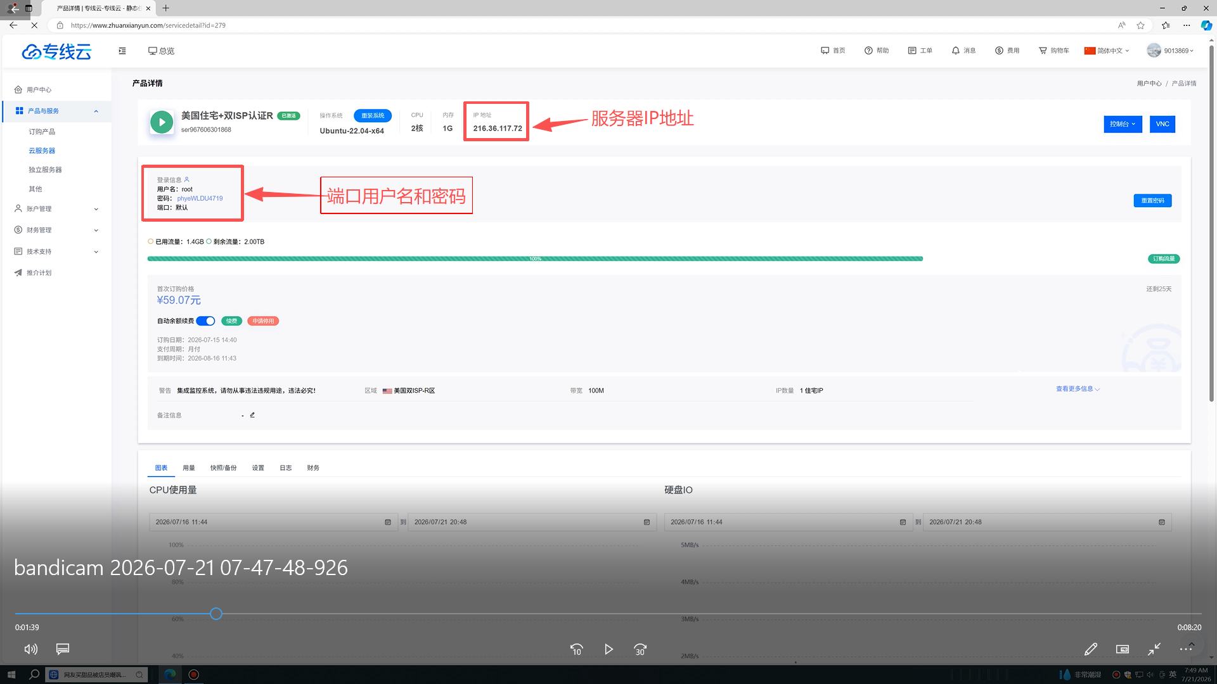Go to 首页 home link
The width and height of the screenshot is (1217, 684).
coord(833,51)
